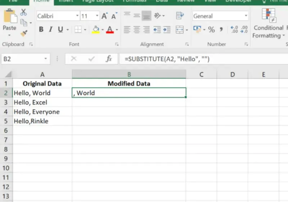Image resolution: width=288 pixels, height=202 pixels.
Task: Align text left
Action: (x=127, y=30)
